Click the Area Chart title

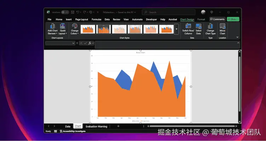pos(140,53)
